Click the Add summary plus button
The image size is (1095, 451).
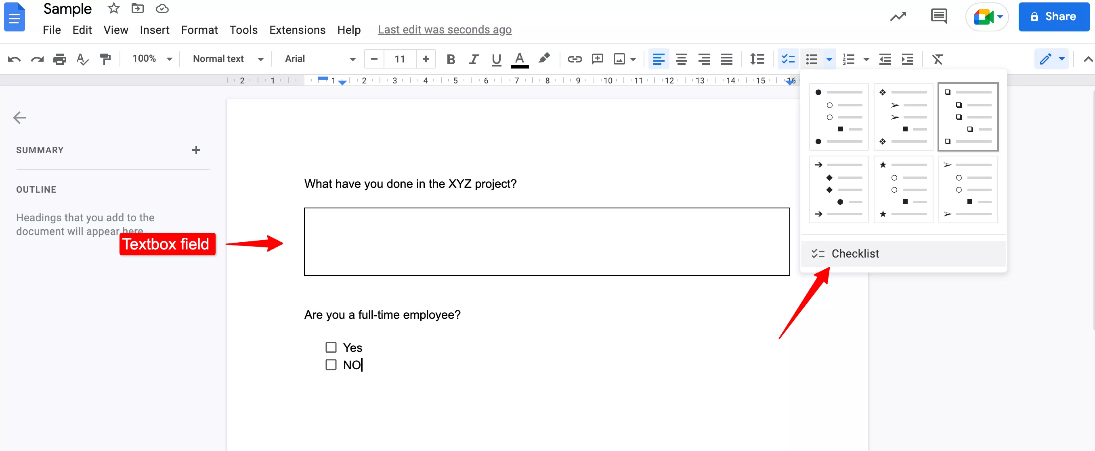tap(195, 150)
